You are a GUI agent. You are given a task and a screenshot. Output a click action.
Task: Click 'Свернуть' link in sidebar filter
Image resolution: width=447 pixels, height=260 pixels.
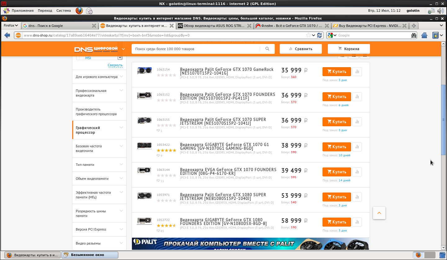pyautogui.click(x=115, y=65)
